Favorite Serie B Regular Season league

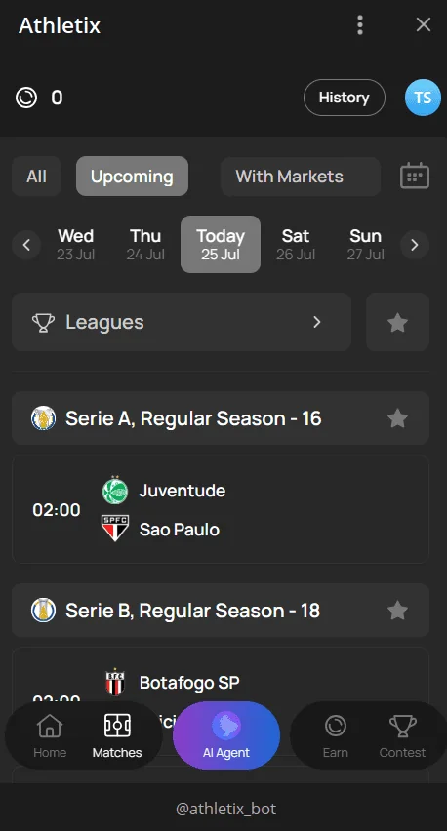[397, 611]
